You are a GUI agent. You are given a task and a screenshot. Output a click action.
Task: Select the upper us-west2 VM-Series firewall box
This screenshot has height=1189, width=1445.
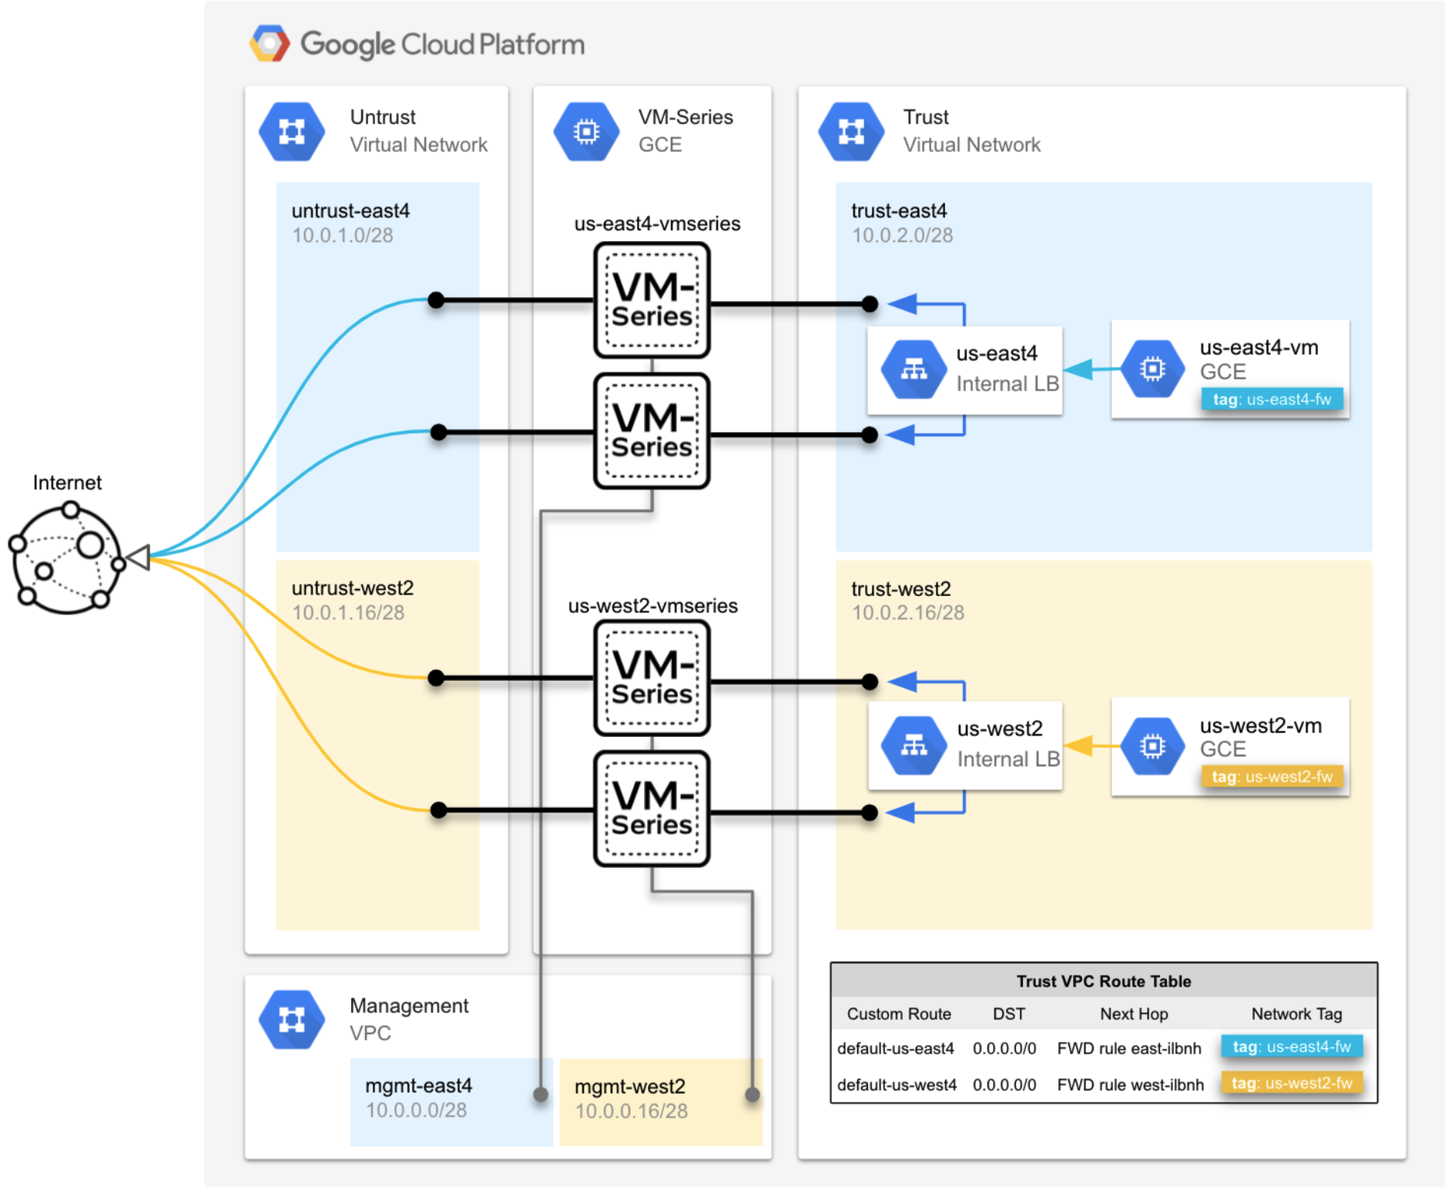coord(652,678)
